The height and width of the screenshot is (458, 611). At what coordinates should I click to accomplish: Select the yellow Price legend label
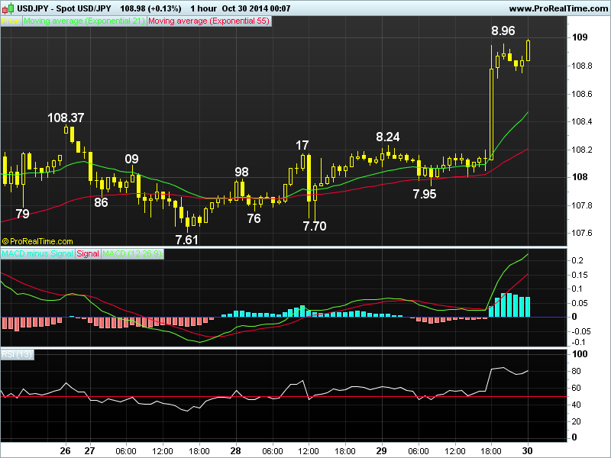pyautogui.click(x=11, y=21)
